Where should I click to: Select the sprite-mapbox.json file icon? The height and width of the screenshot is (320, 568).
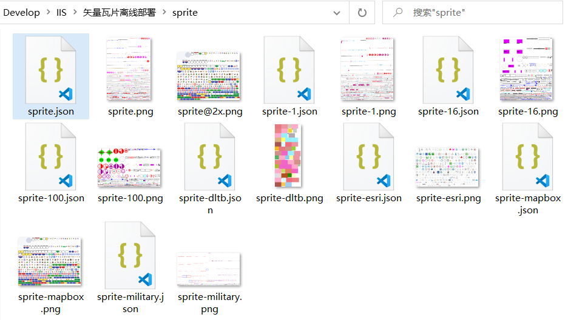tap(528, 156)
